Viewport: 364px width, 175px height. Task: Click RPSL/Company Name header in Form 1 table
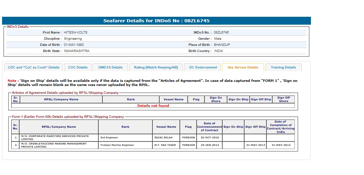click(59, 127)
